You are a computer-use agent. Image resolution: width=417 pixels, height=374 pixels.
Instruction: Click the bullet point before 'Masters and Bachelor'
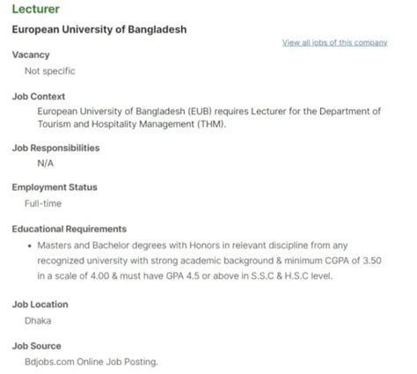coord(29,246)
